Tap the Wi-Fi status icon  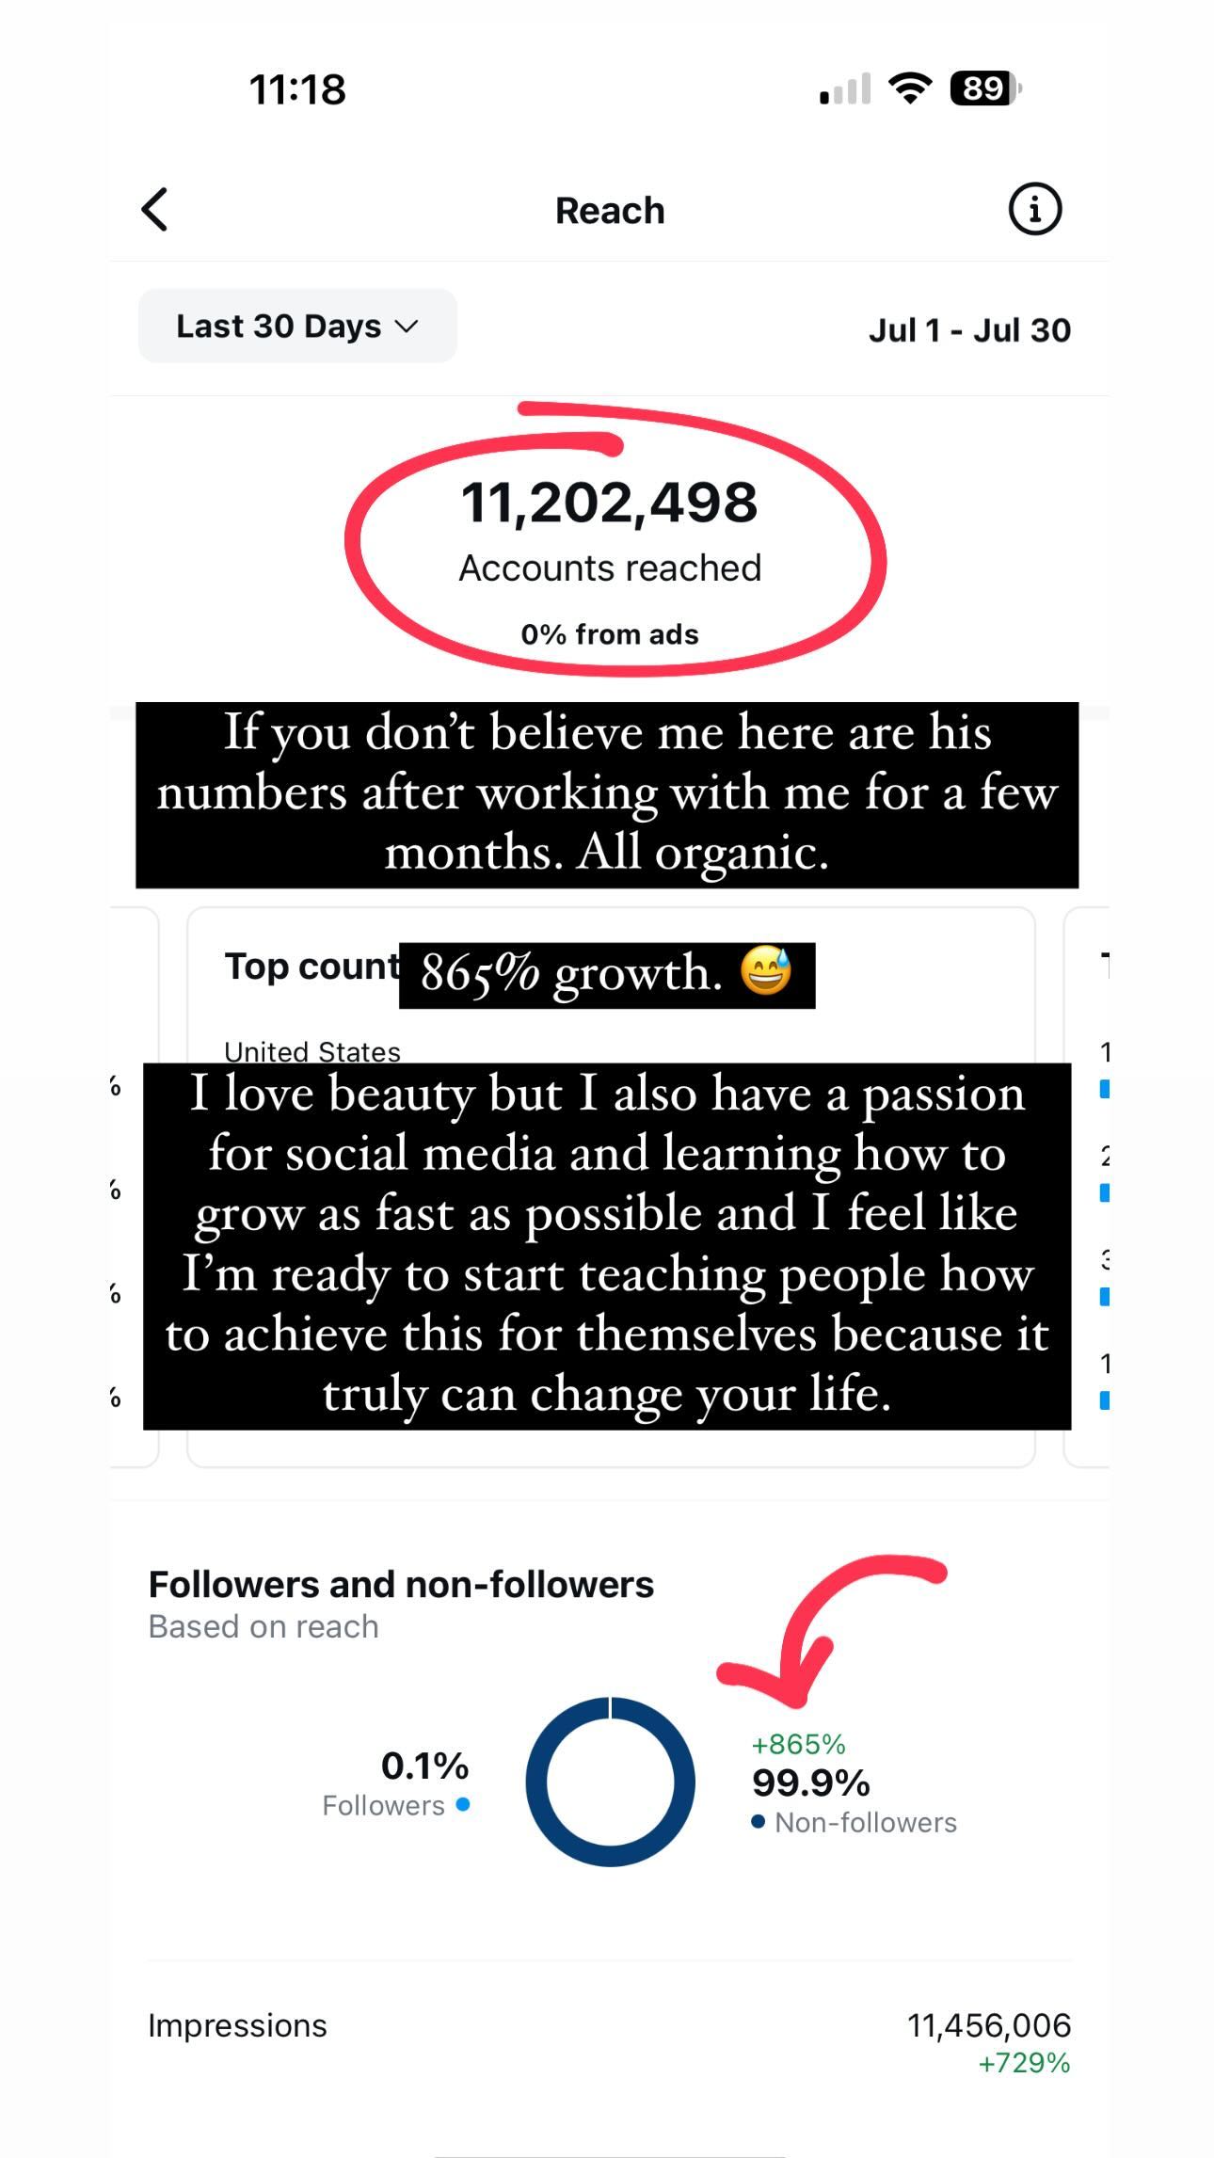coord(909,88)
